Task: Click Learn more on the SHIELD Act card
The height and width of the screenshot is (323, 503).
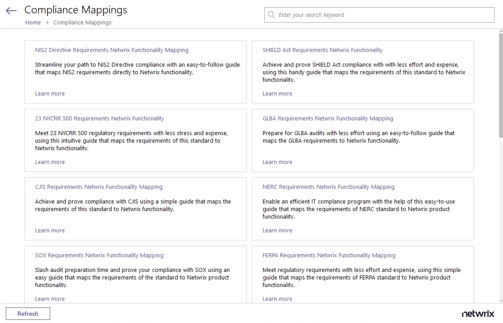Action: click(277, 93)
